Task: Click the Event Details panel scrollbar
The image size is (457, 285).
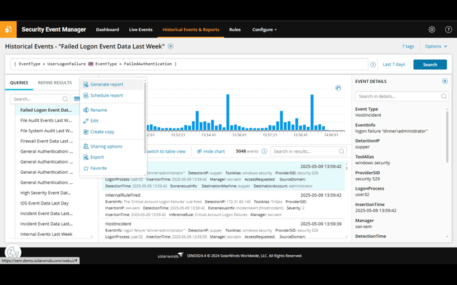Action: pos(447,137)
